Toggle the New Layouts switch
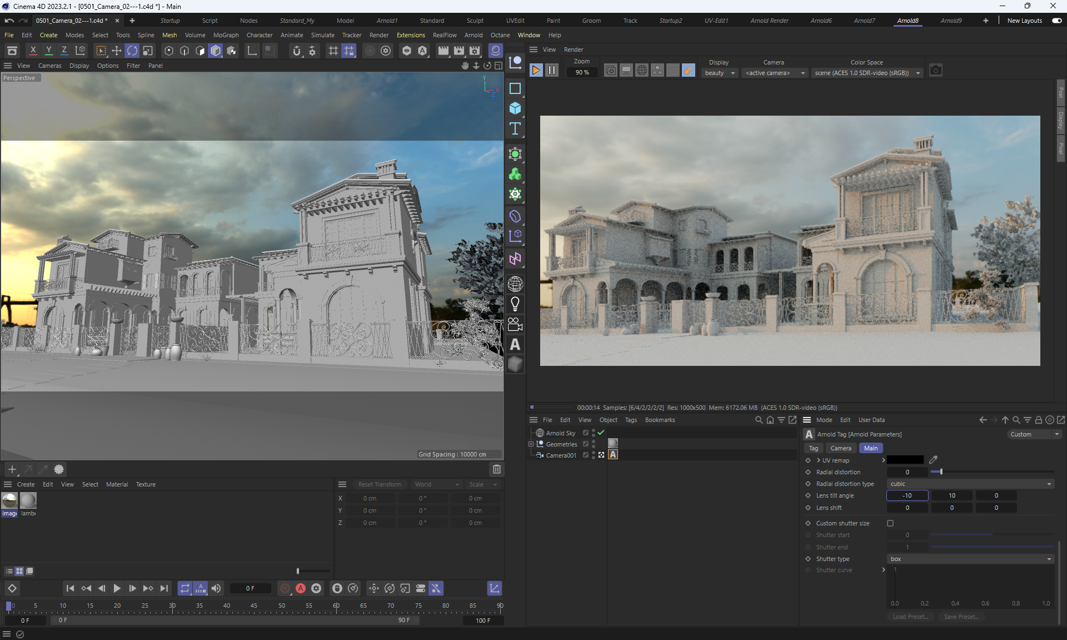Image resolution: width=1067 pixels, height=640 pixels. click(1056, 21)
